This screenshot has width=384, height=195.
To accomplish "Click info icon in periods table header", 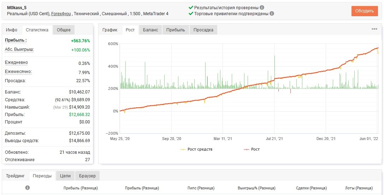I will pos(28,188).
